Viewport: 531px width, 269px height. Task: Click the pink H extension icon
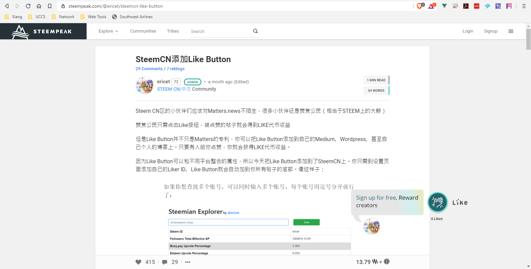pyautogui.click(x=509, y=6)
